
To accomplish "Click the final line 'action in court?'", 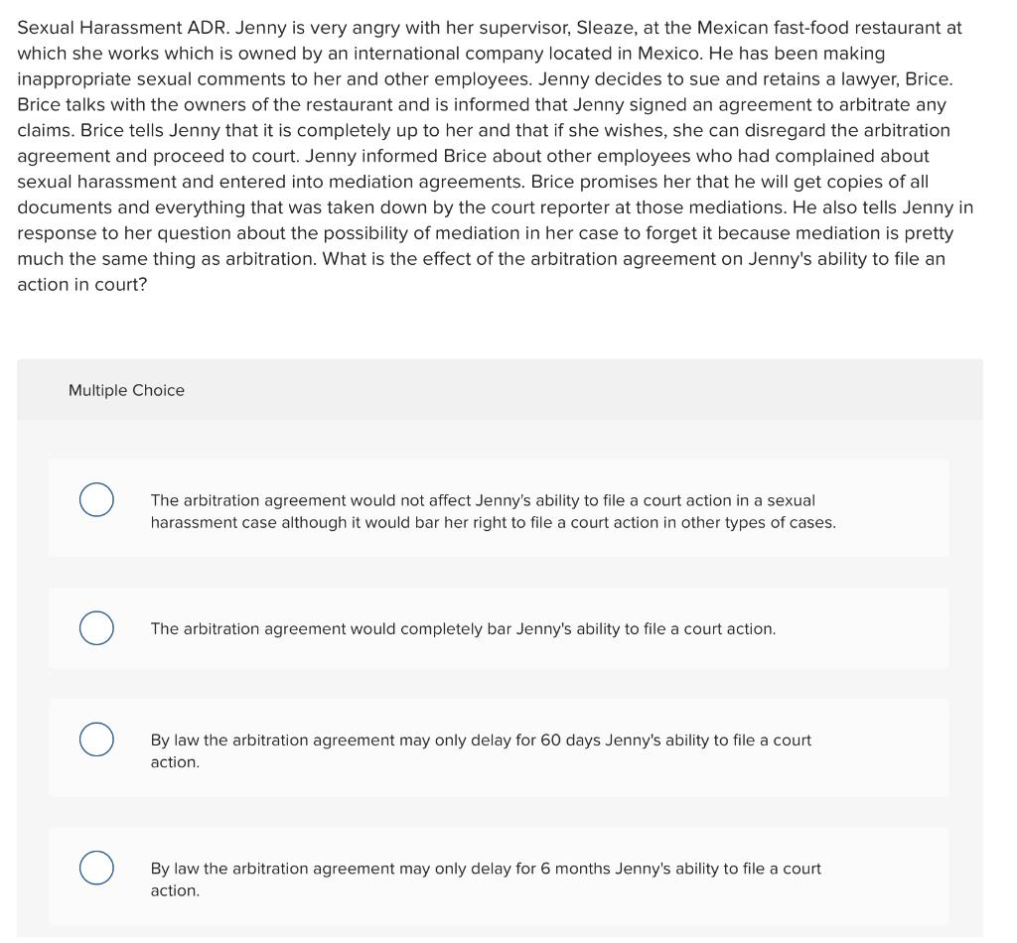I will tap(82, 285).
